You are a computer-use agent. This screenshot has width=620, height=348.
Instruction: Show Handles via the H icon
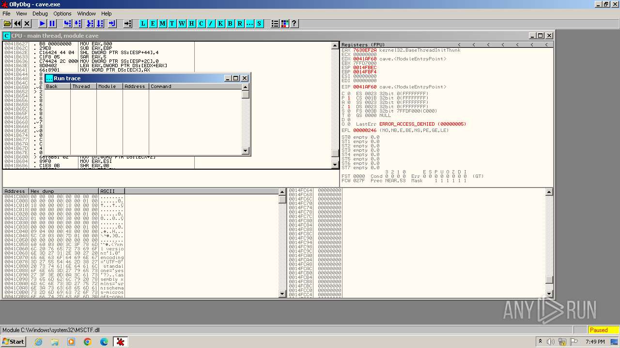(191, 23)
